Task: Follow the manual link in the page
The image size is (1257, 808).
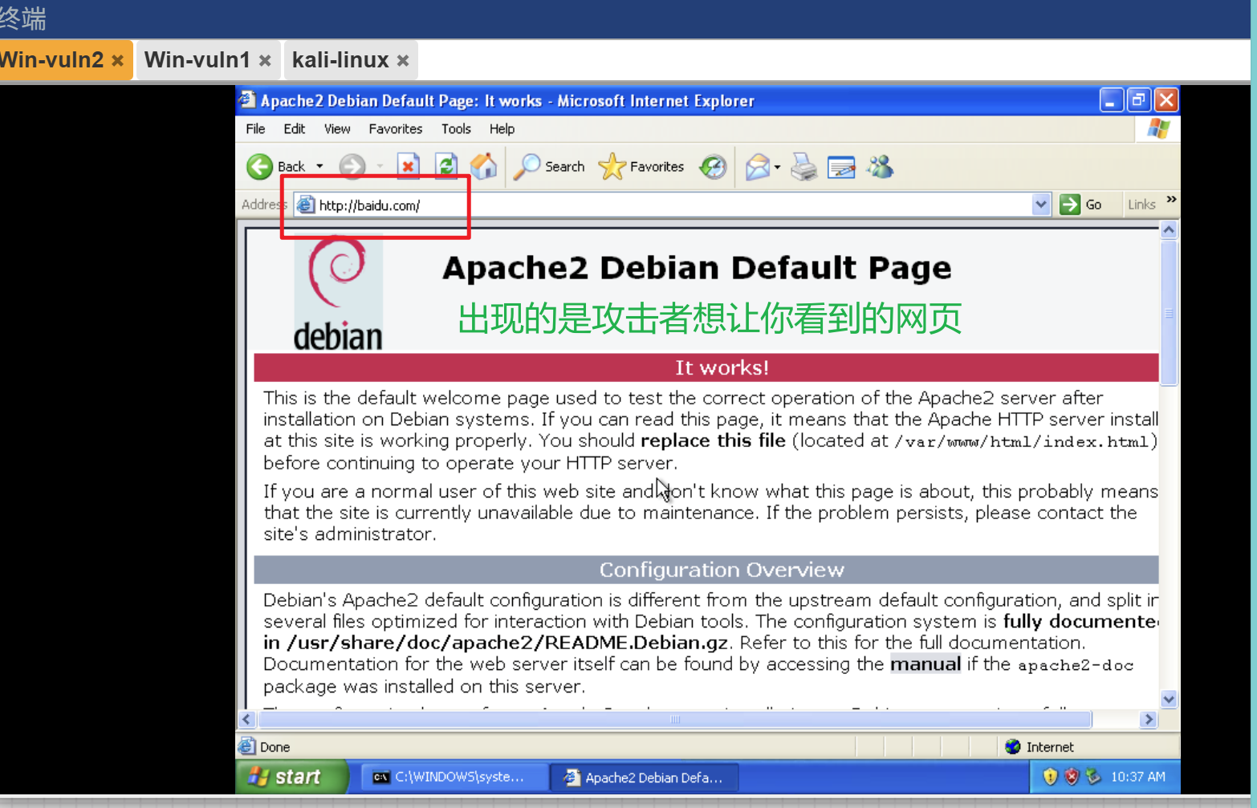Action: pyautogui.click(x=925, y=664)
